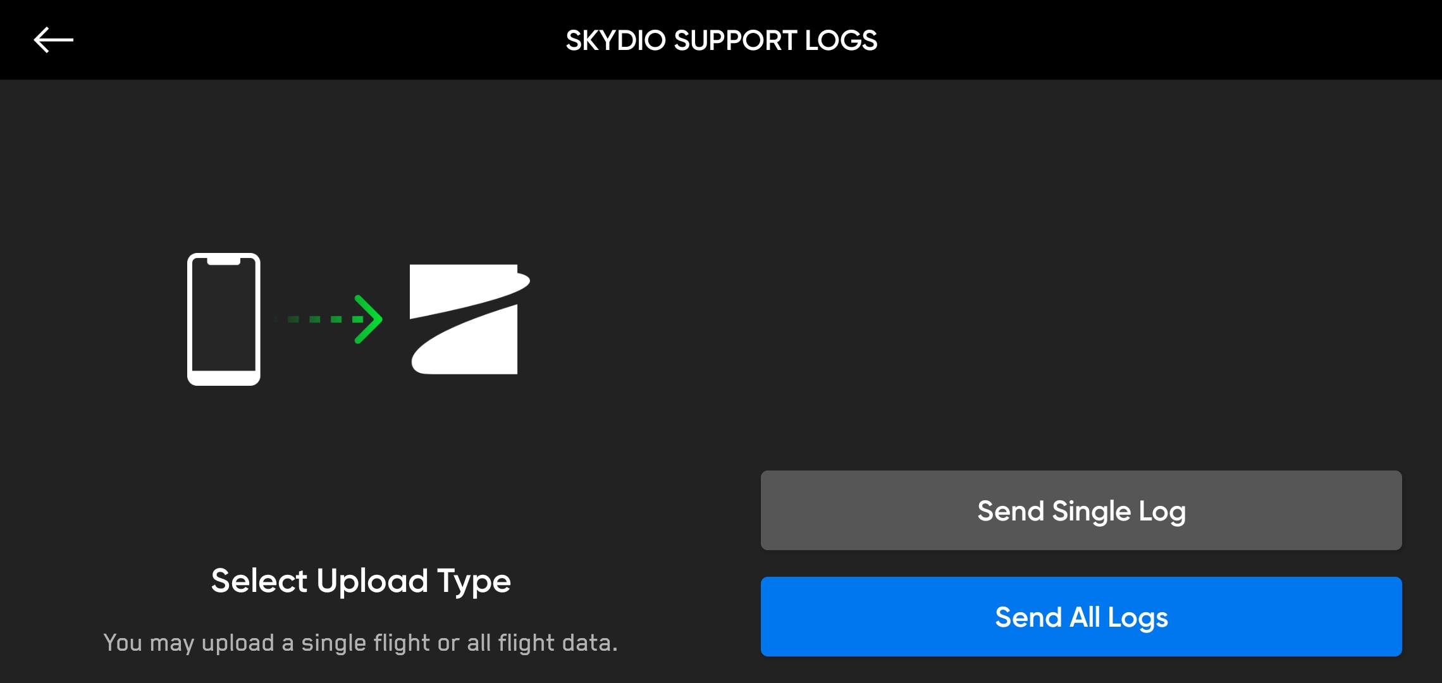Upload all flight data with blue button
This screenshot has width=1442, height=683.
click(x=1081, y=617)
